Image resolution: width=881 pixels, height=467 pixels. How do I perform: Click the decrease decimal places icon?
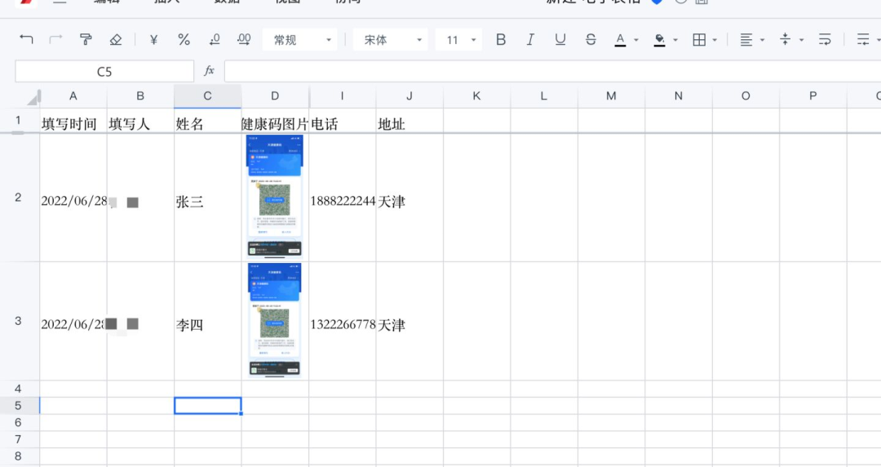pos(214,39)
